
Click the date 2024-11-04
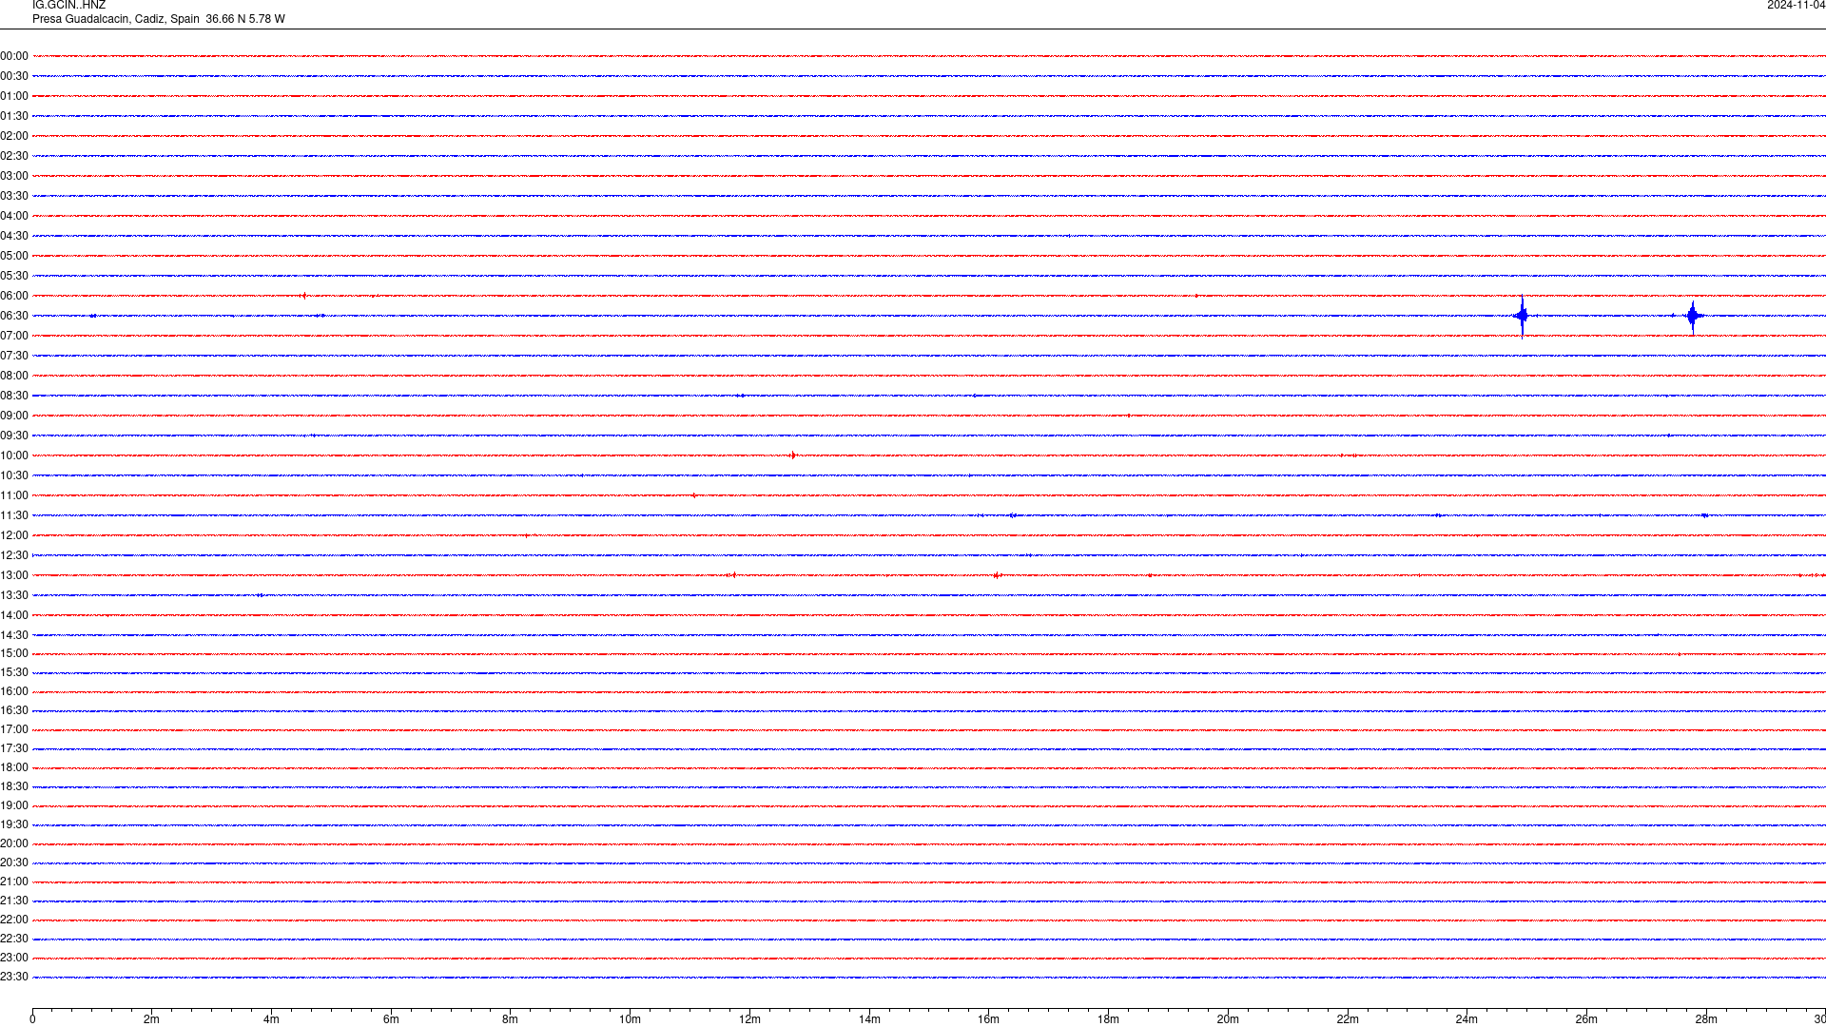[x=1796, y=6]
